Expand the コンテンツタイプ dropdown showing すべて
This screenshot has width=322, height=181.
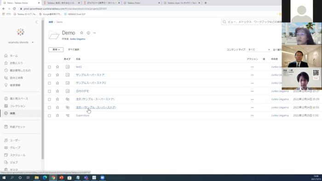click(259, 50)
